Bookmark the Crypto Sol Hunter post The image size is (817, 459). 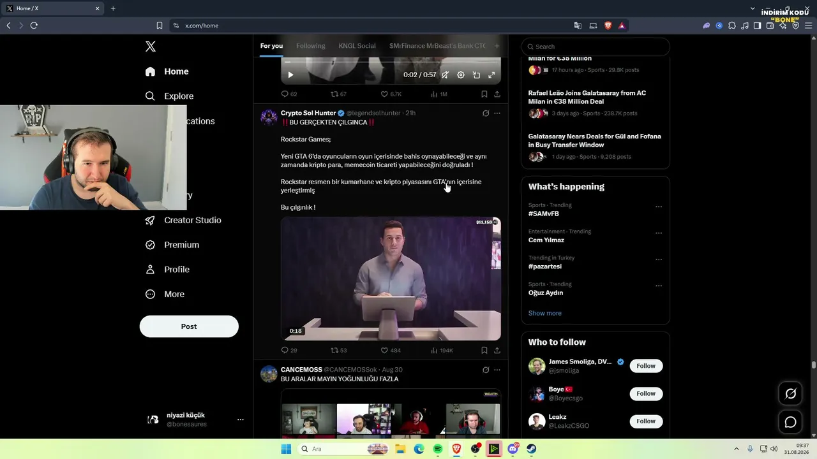click(484, 351)
